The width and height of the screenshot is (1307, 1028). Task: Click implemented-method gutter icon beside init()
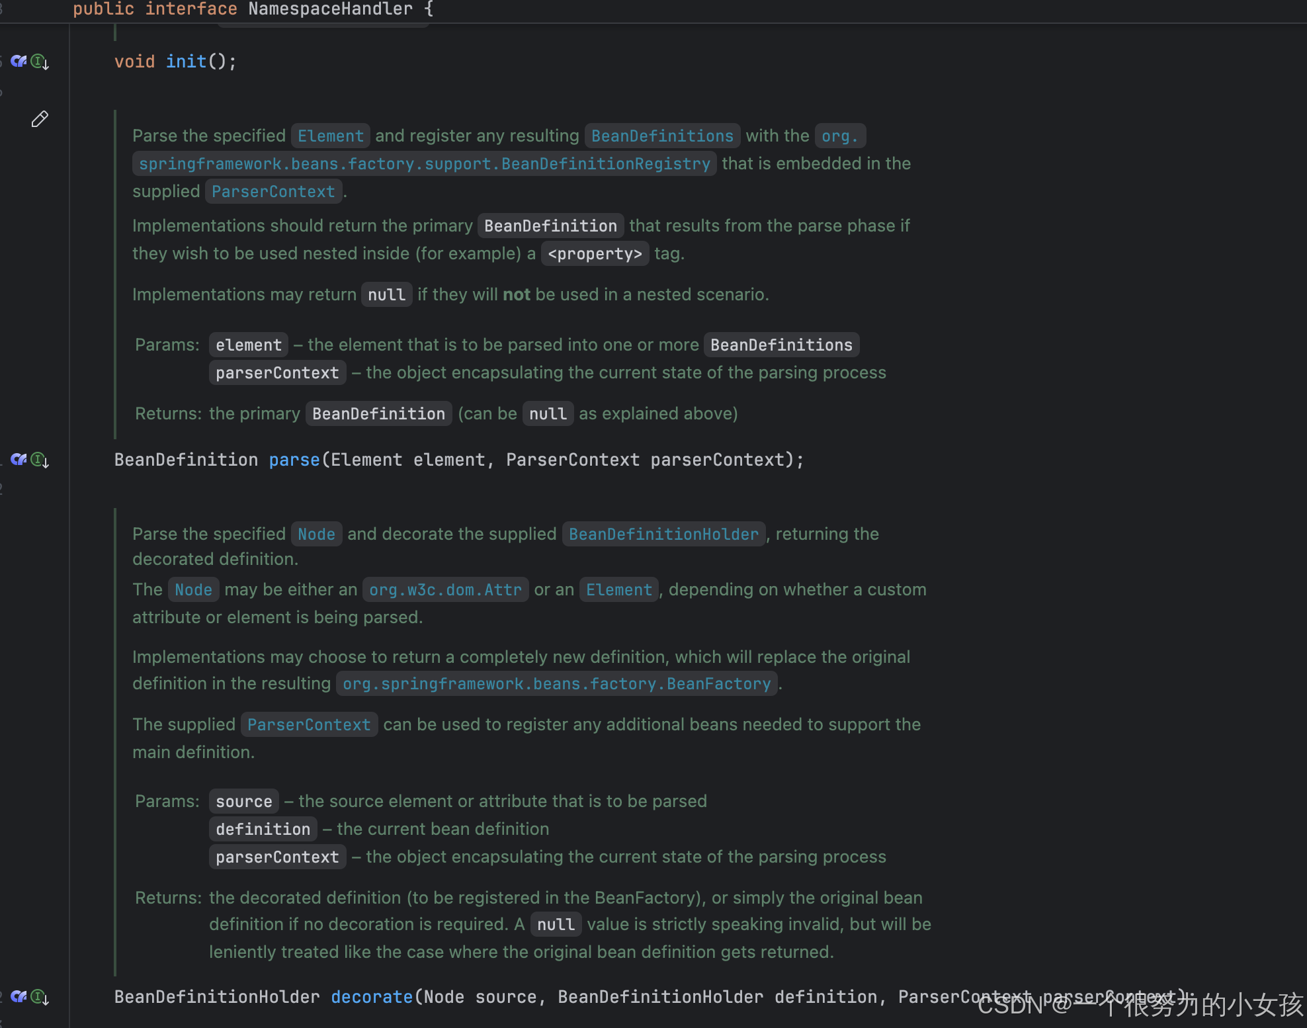click(40, 62)
